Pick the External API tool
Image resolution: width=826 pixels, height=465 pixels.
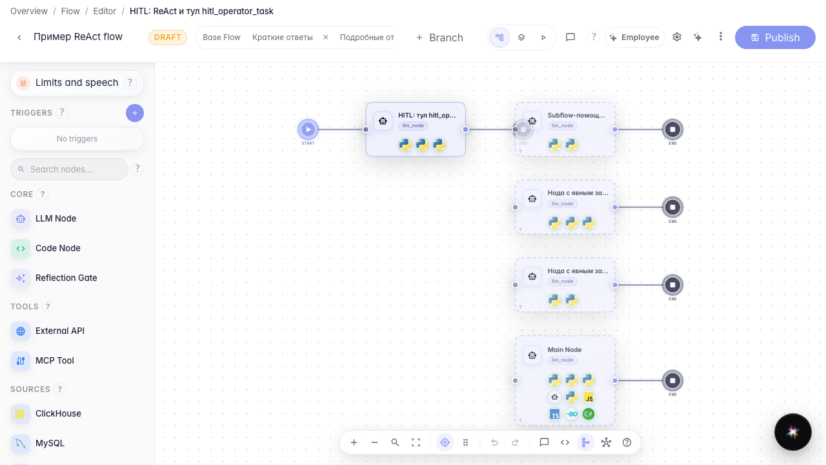coord(77,331)
